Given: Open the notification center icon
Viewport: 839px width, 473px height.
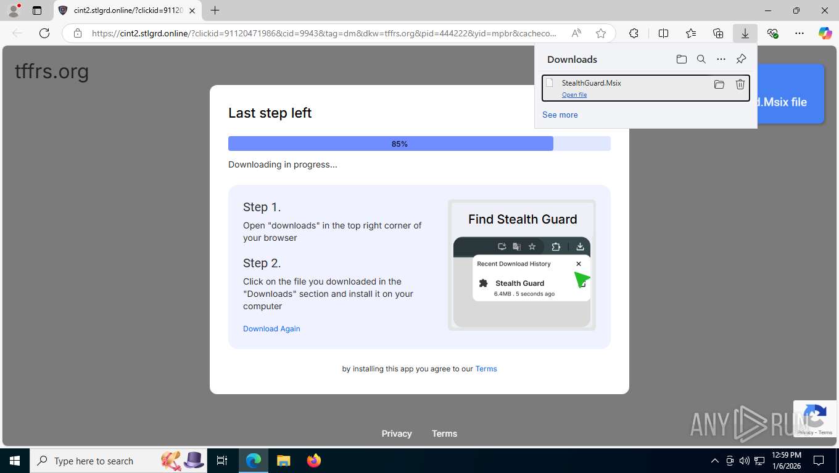Looking at the screenshot, I should [819, 461].
